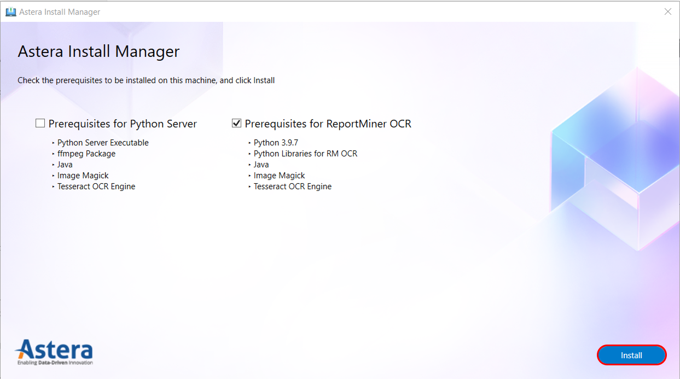
Task: Click Java under Python Server prerequisites
Action: click(65, 165)
